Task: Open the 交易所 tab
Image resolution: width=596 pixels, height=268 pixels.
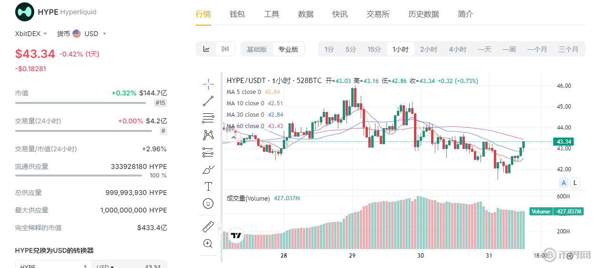Action: [378, 14]
